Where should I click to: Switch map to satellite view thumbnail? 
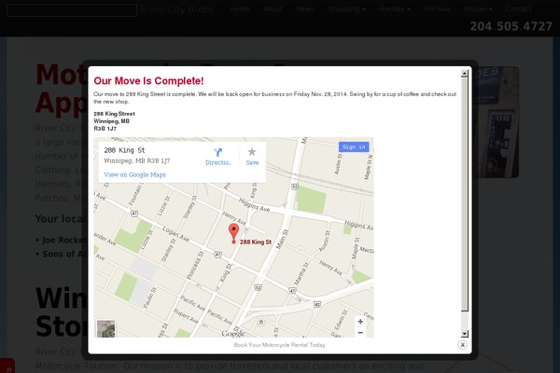tap(106, 328)
